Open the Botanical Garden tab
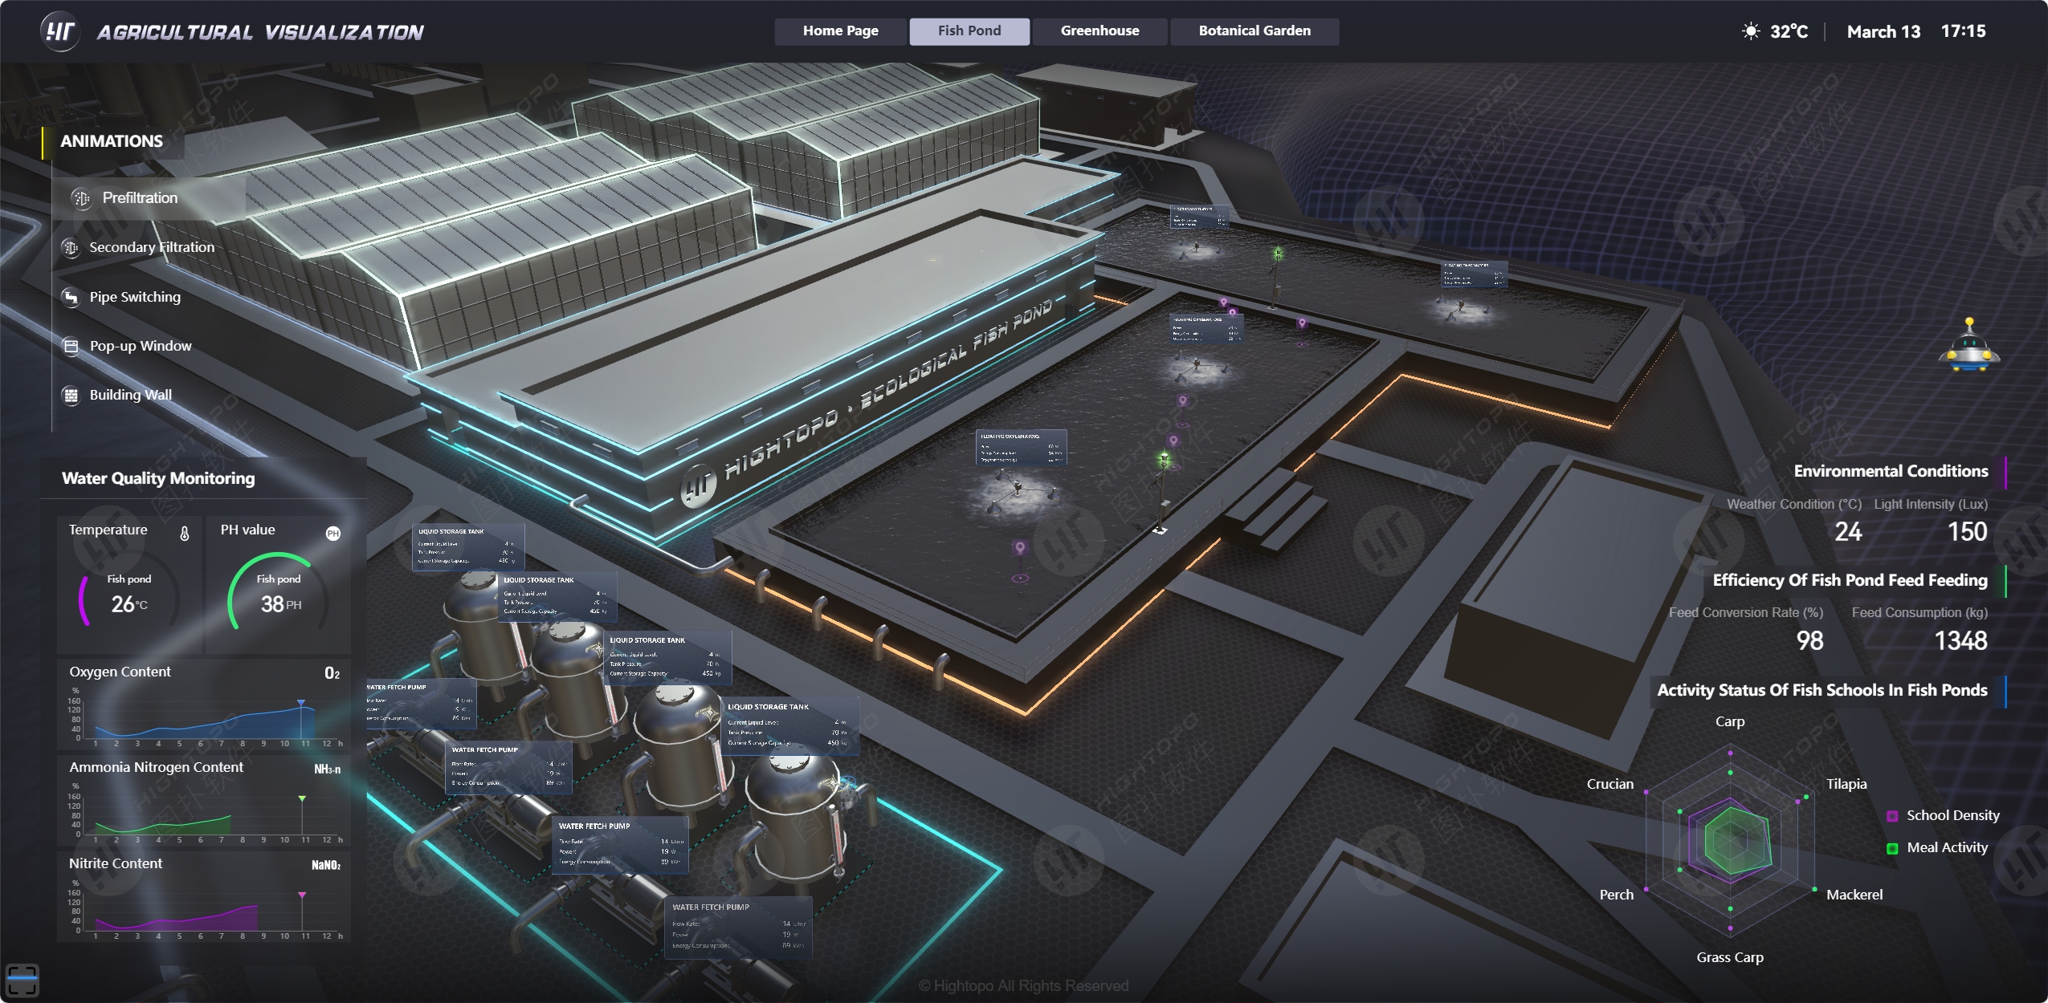Viewport: 2048px width, 1003px height. point(1254,31)
